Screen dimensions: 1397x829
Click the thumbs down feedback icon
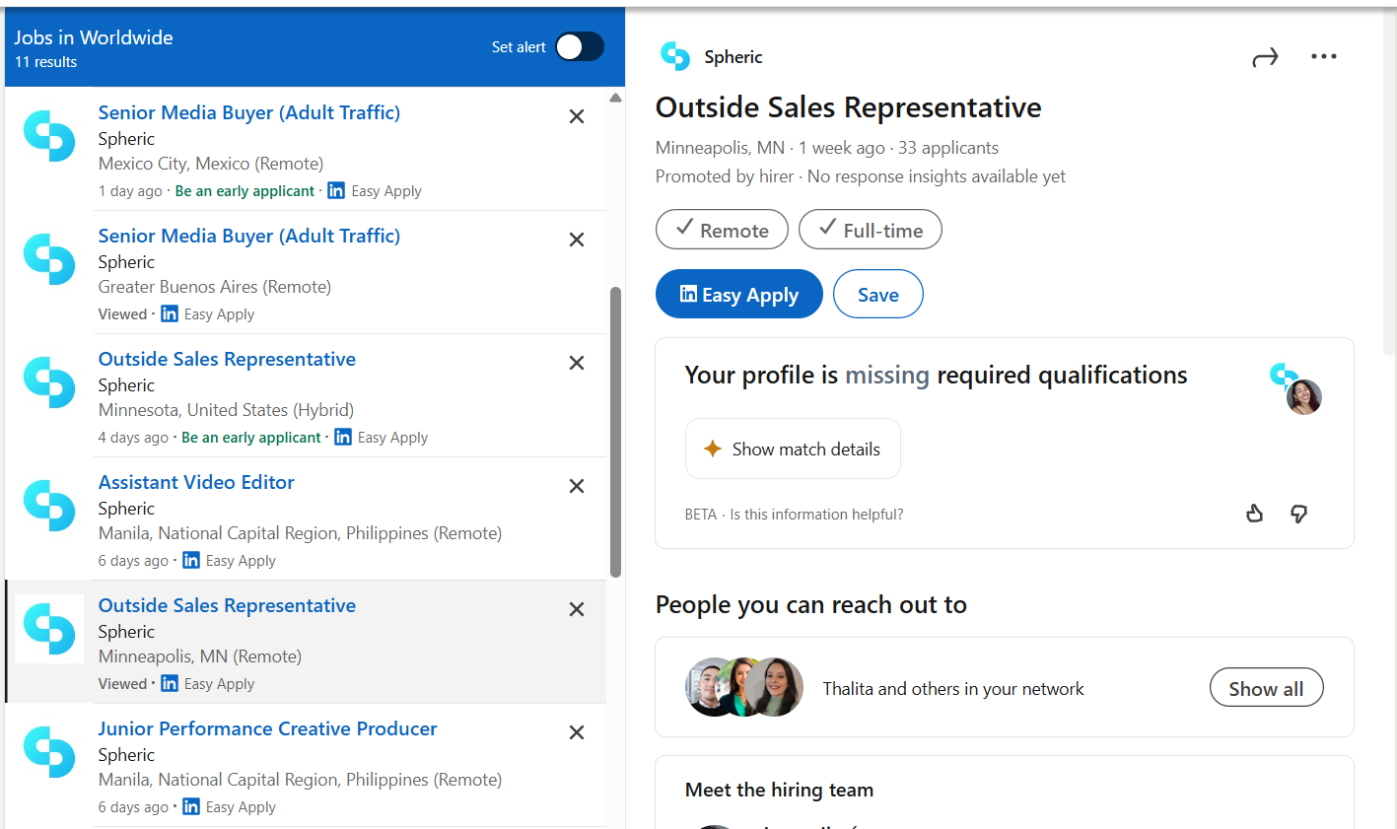point(1298,514)
